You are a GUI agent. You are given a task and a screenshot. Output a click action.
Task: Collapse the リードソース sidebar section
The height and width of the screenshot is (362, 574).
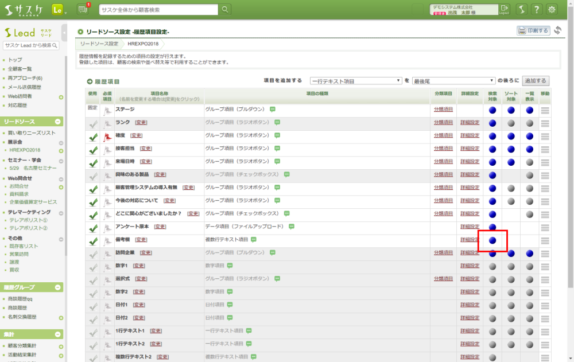[x=58, y=122]
